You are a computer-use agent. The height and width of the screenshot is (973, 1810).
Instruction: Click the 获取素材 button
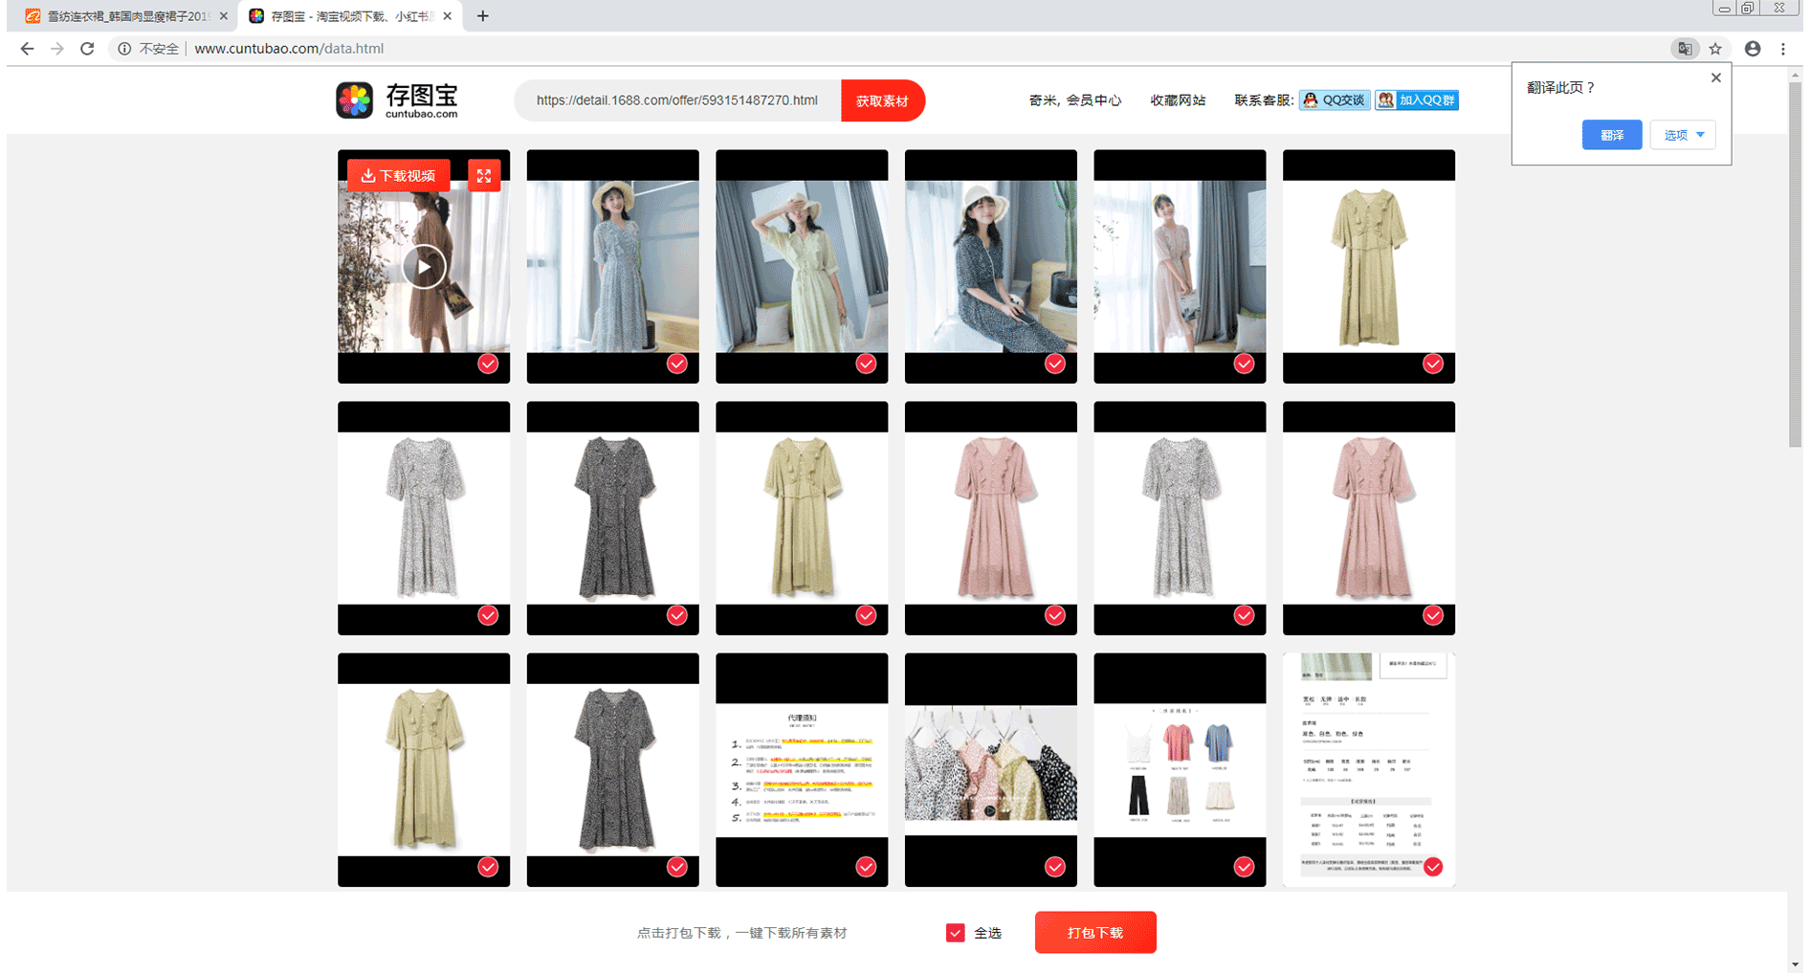coord(882,101)
